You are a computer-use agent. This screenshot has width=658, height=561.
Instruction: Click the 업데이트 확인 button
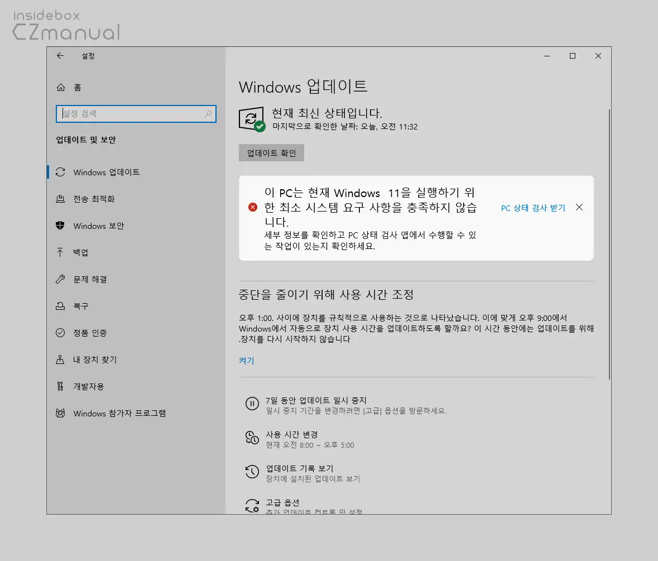point(271,153)
